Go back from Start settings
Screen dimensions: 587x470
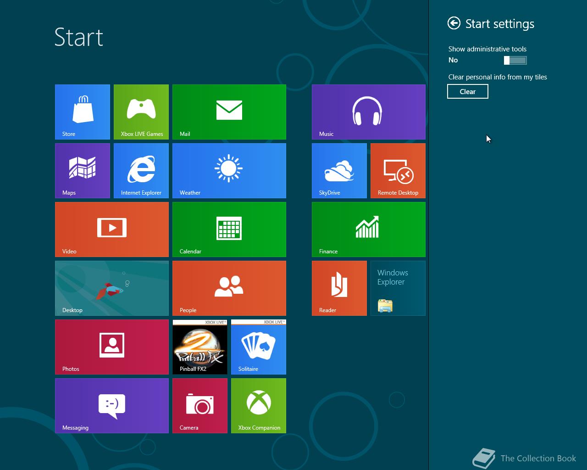click(454, 23)
